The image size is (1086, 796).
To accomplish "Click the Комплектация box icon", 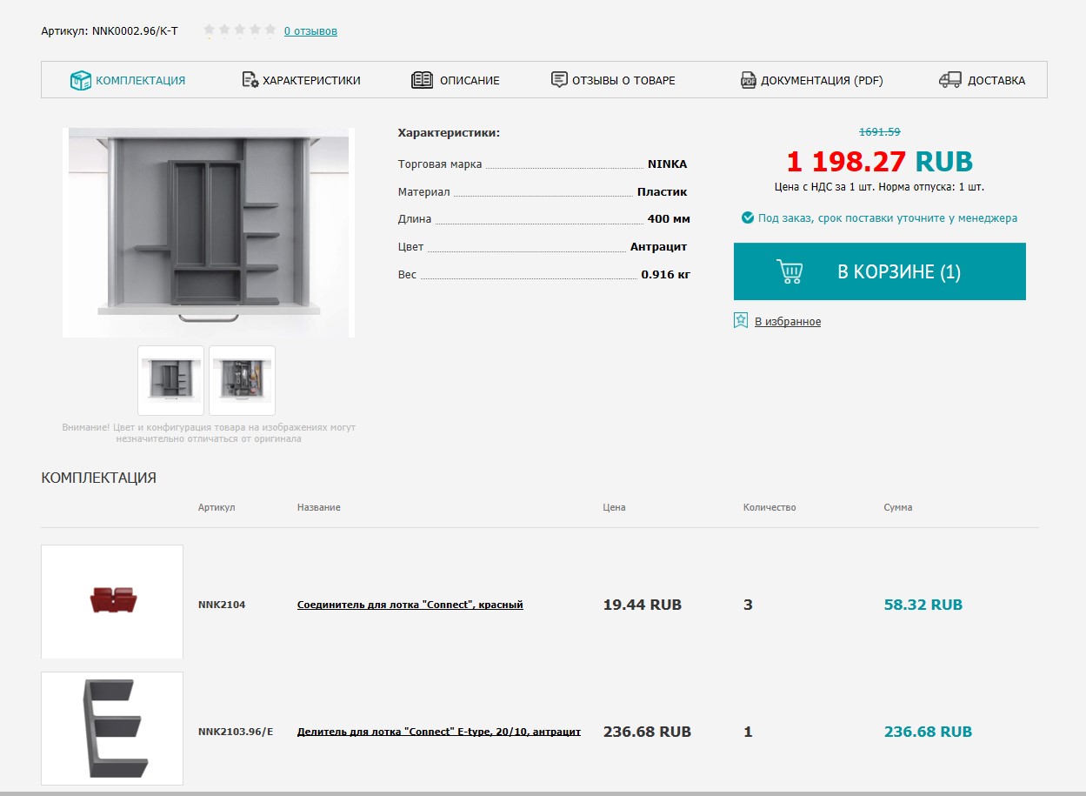I will coord(80,80).
